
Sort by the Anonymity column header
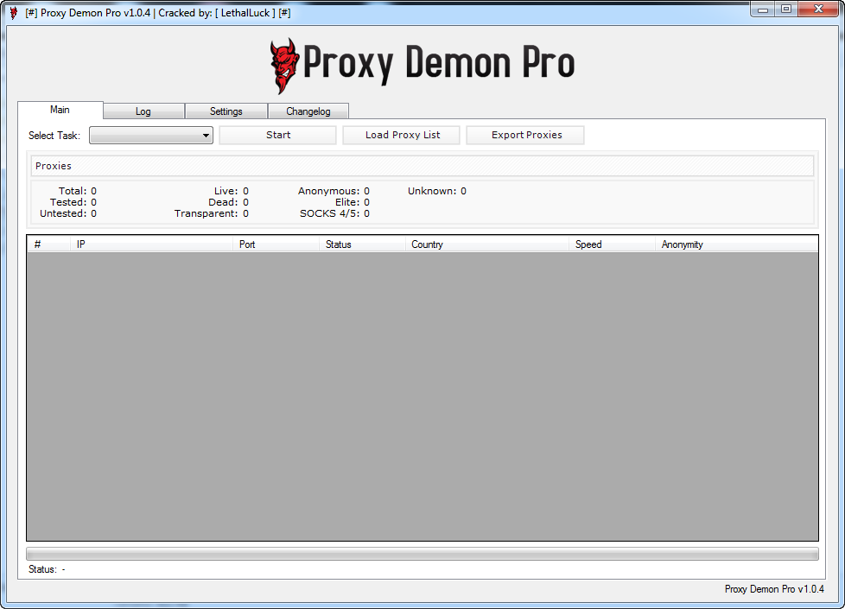click(737, 244)
